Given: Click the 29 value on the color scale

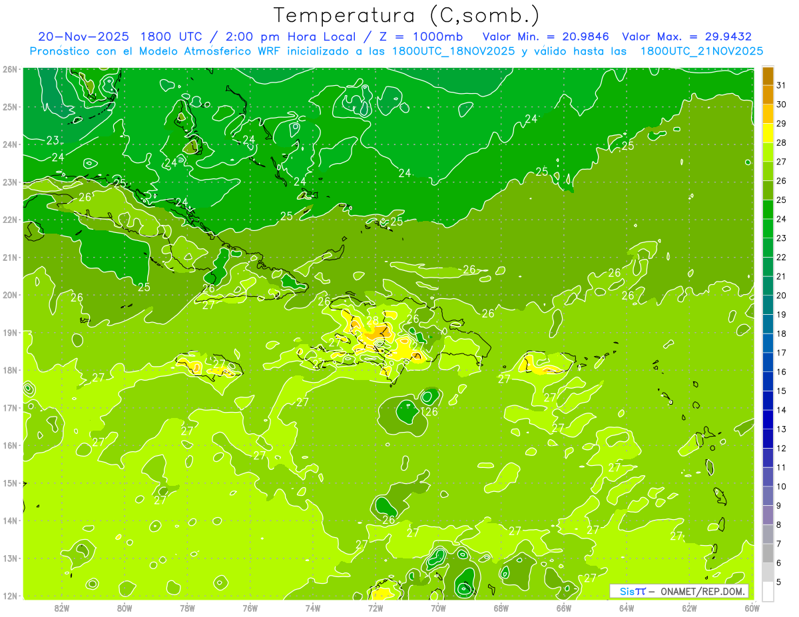Looking at the screenshot, I should click(781, 123).
